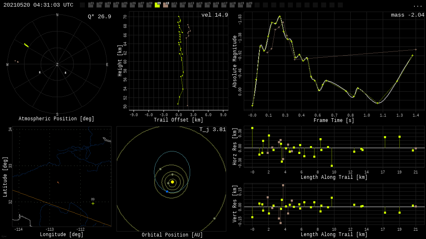Select the vel 14.9 velocity label
The height and width of the screenshot is (239, 426).
[x=214, y=15]
